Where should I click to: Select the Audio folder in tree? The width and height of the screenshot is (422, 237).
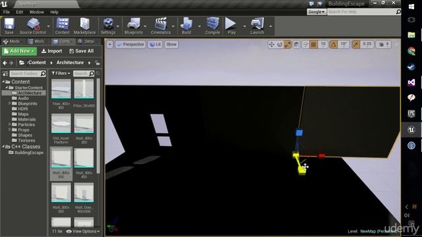point(23,98)
